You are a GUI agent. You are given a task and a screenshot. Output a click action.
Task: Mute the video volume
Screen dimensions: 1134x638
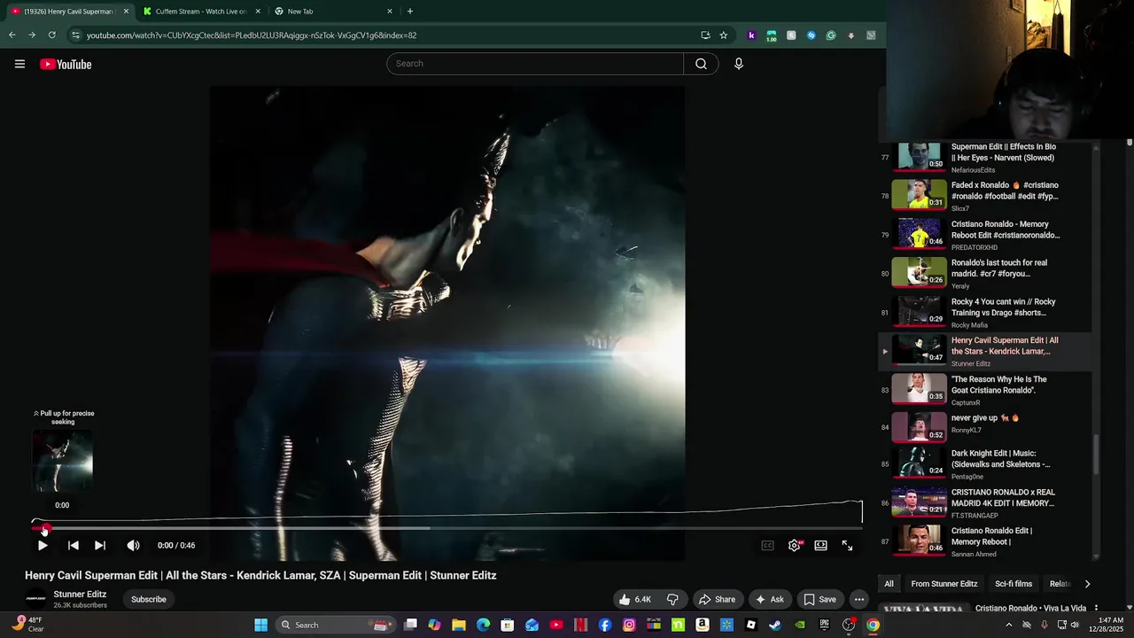(133, 546)
